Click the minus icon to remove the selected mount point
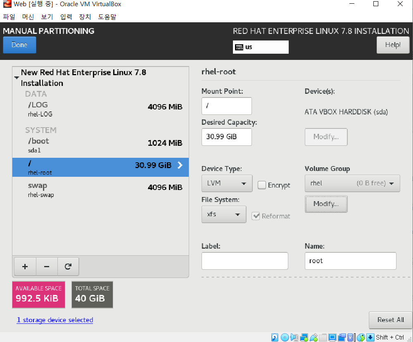This screenshot has height=342, width=413. pyautogui.click(x=47, y=267)
